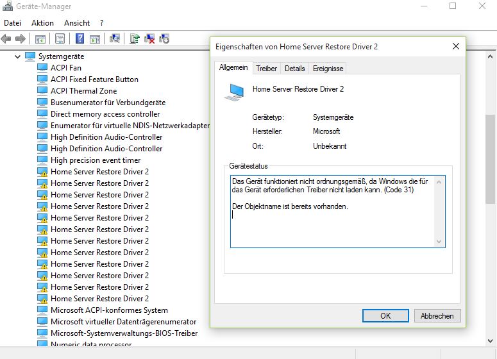The image size is (497, 359).
Task: Click the device tree vertical scrollbar thumb
Action: 491,159
